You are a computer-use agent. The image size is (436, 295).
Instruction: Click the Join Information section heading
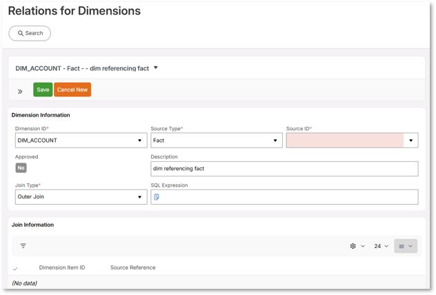click(x=32, y=225)
